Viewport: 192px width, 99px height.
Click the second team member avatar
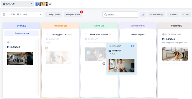click(40, 4)
